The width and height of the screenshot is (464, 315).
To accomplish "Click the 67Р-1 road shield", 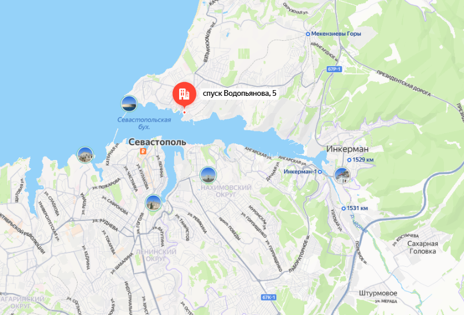I will [334, 69].
